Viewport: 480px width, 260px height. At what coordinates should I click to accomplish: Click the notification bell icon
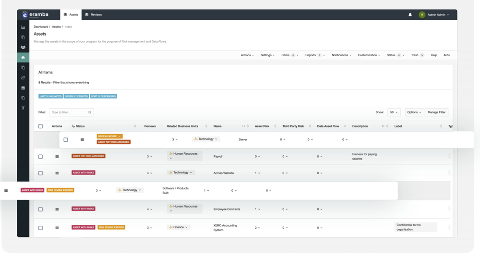click(x=410, y=15)
